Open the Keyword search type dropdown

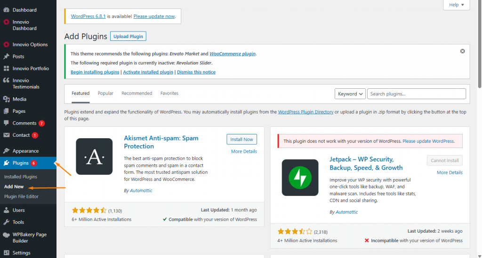tap(350, 94)
